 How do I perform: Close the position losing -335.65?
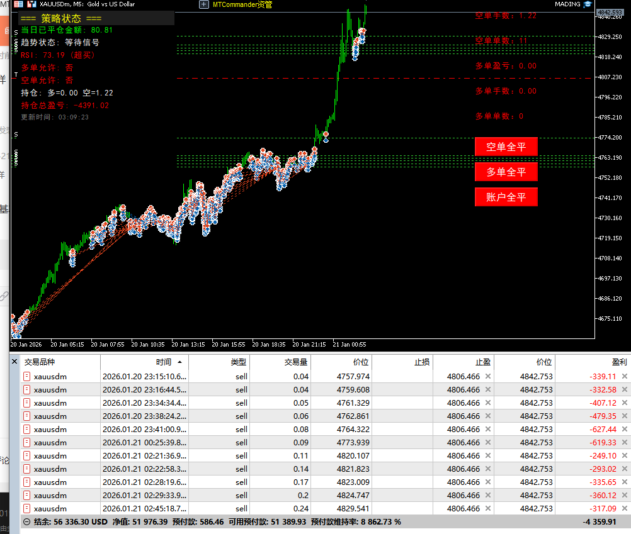625,482
